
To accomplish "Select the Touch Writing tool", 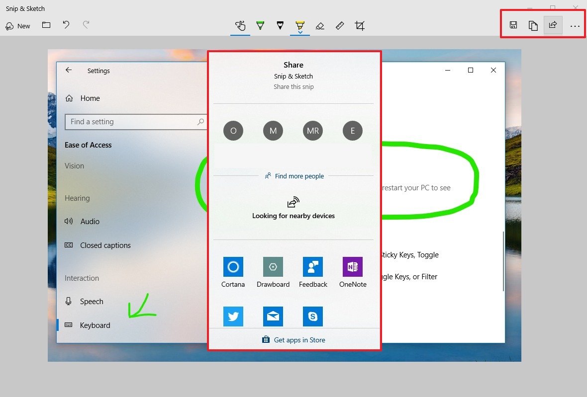I will point(240,26).
